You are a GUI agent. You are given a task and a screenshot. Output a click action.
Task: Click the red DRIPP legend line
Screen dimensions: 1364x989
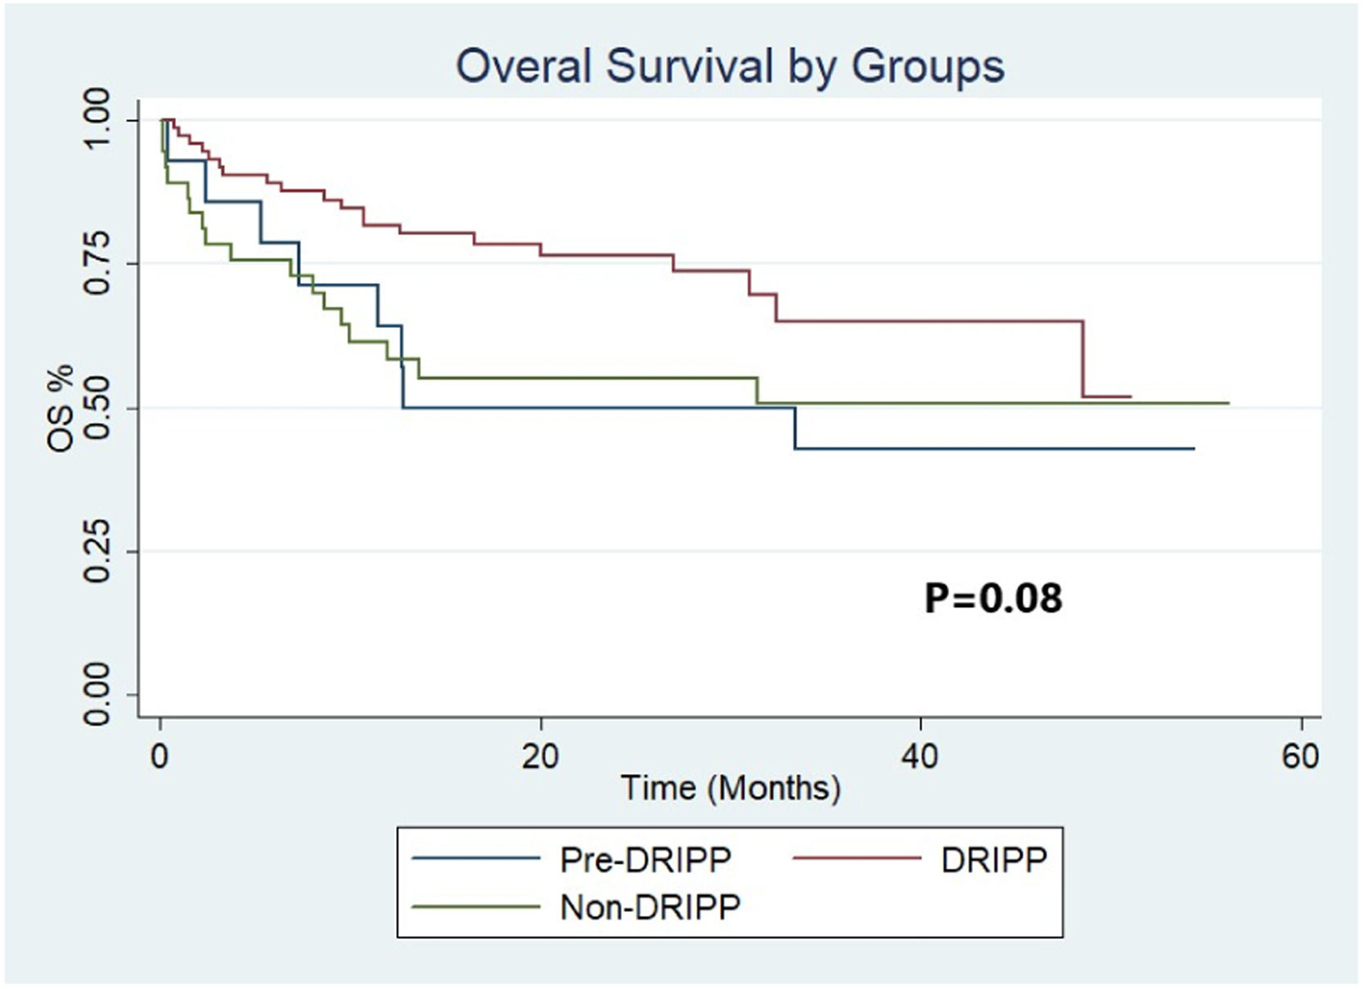tap(857, 859)
